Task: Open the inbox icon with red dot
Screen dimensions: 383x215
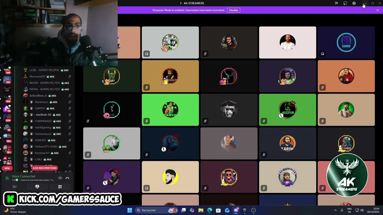Action: 345,3
